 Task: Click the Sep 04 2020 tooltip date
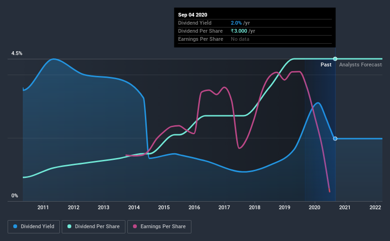click(x=192, y=15)
